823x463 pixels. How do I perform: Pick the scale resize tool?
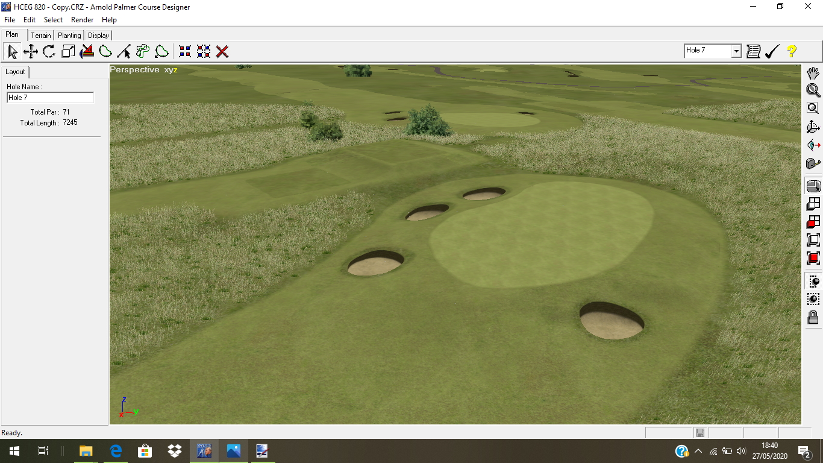tap(68, 52)
